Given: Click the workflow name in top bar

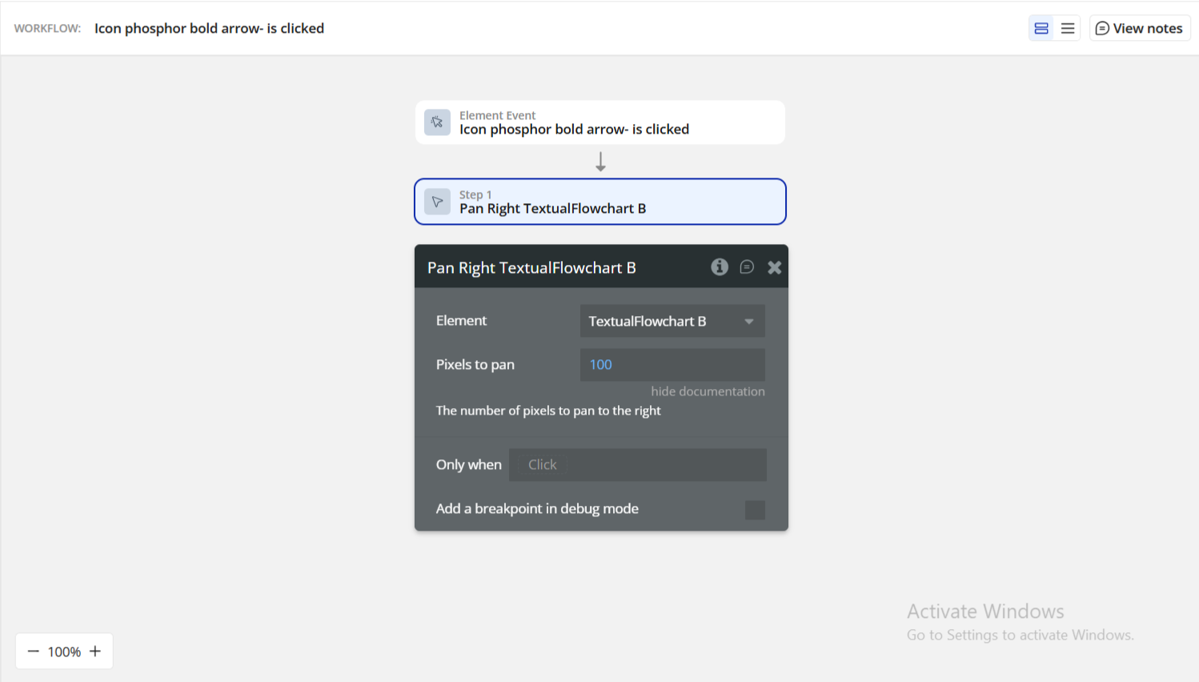Looking at the screenshot, I should tap(209, 28).
